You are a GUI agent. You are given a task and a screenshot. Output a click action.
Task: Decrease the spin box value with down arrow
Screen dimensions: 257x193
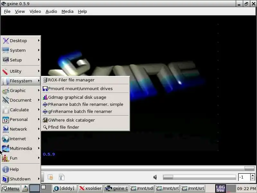point(253,179)
